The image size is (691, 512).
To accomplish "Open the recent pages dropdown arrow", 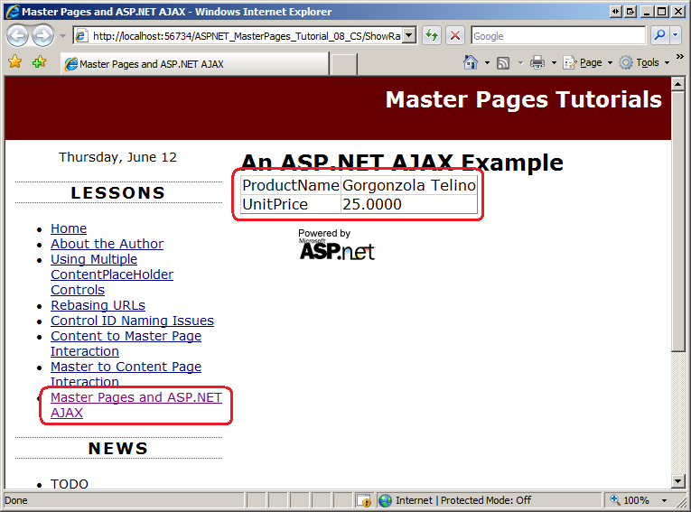I will (62, 36).
